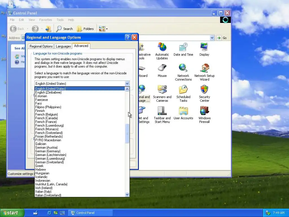Click the Start button
289x217 pixels.
[x=12, y=213]
